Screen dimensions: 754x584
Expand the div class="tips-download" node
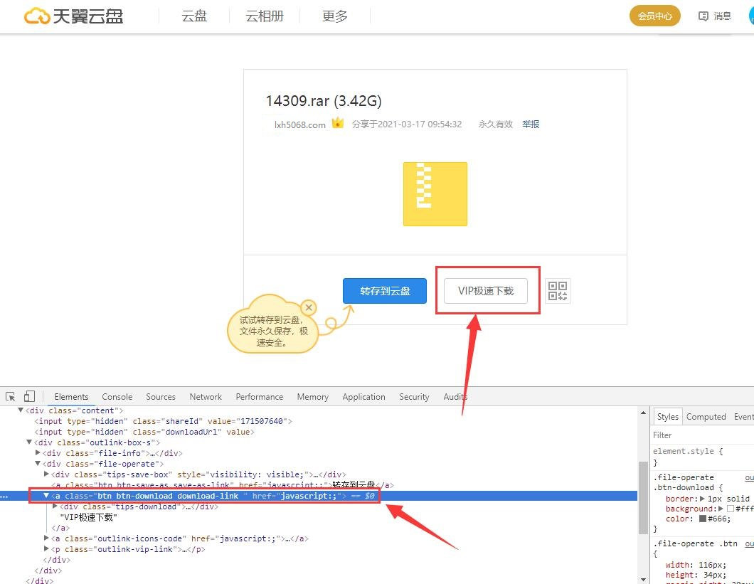click(x=55, y=506)
